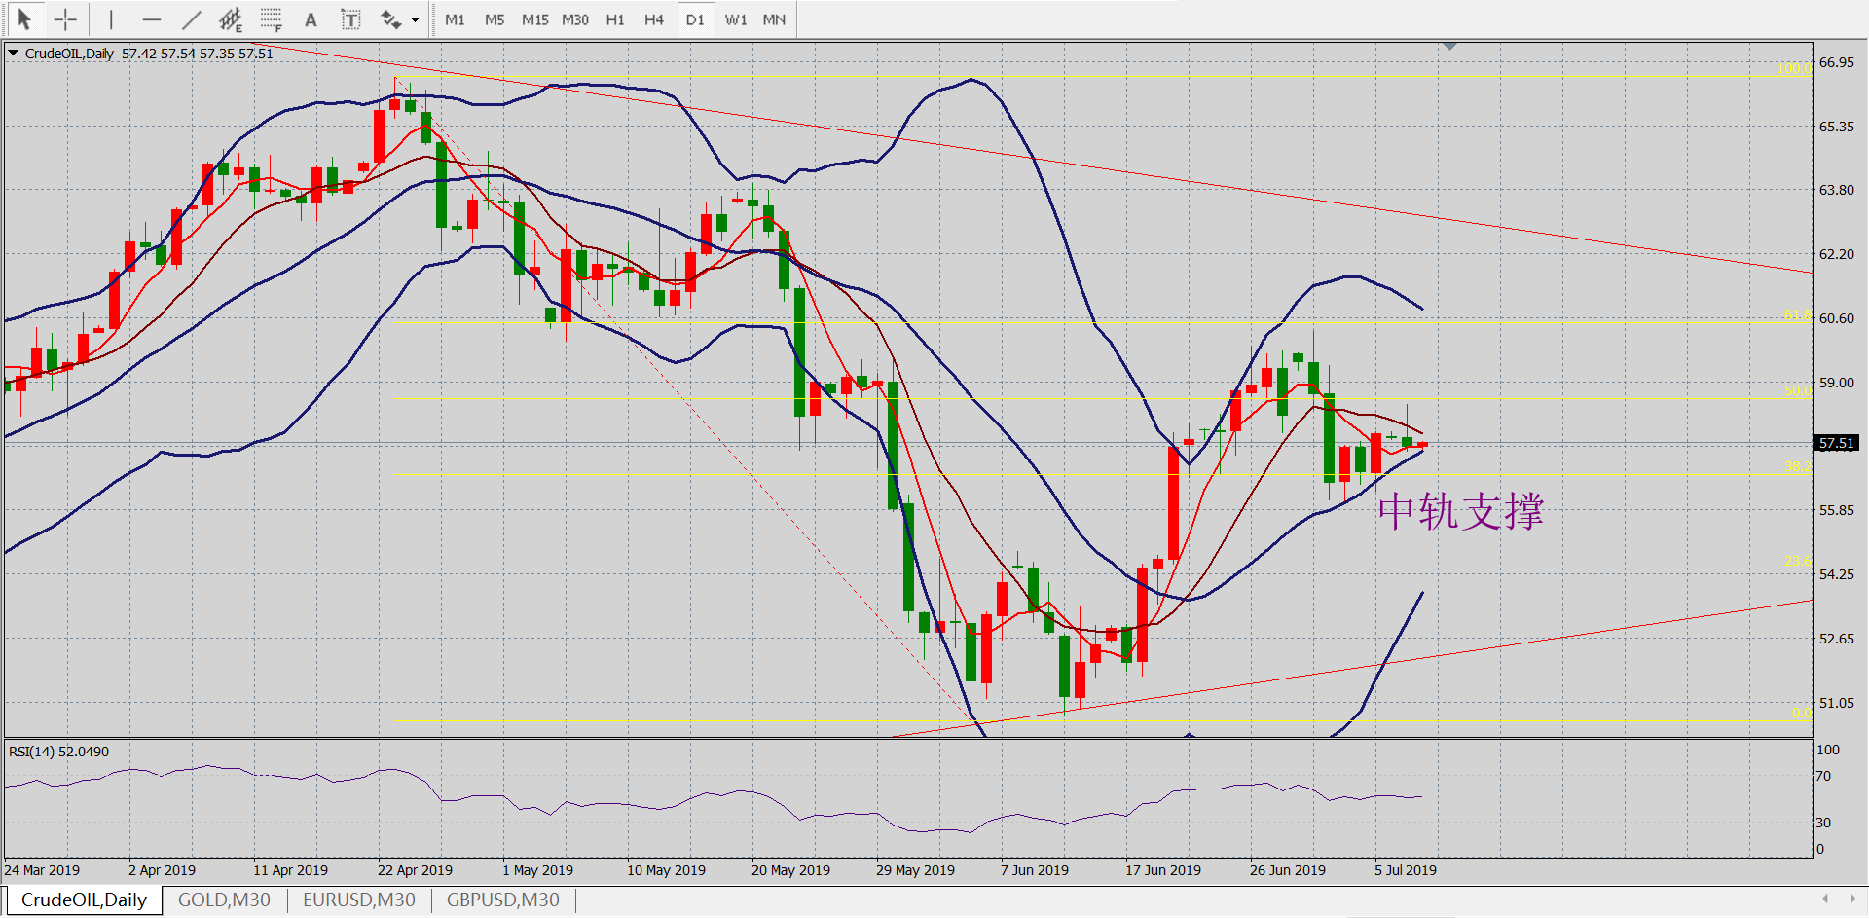Image resolution: width=1869 pixels, height=918 pixels.
Task: Click the 100.0 Fibonacci level label
Action: [x=1793, y=68]
